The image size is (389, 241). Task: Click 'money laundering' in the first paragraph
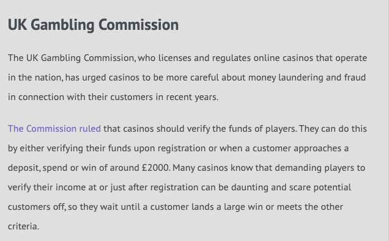click(x=286, y=77)
